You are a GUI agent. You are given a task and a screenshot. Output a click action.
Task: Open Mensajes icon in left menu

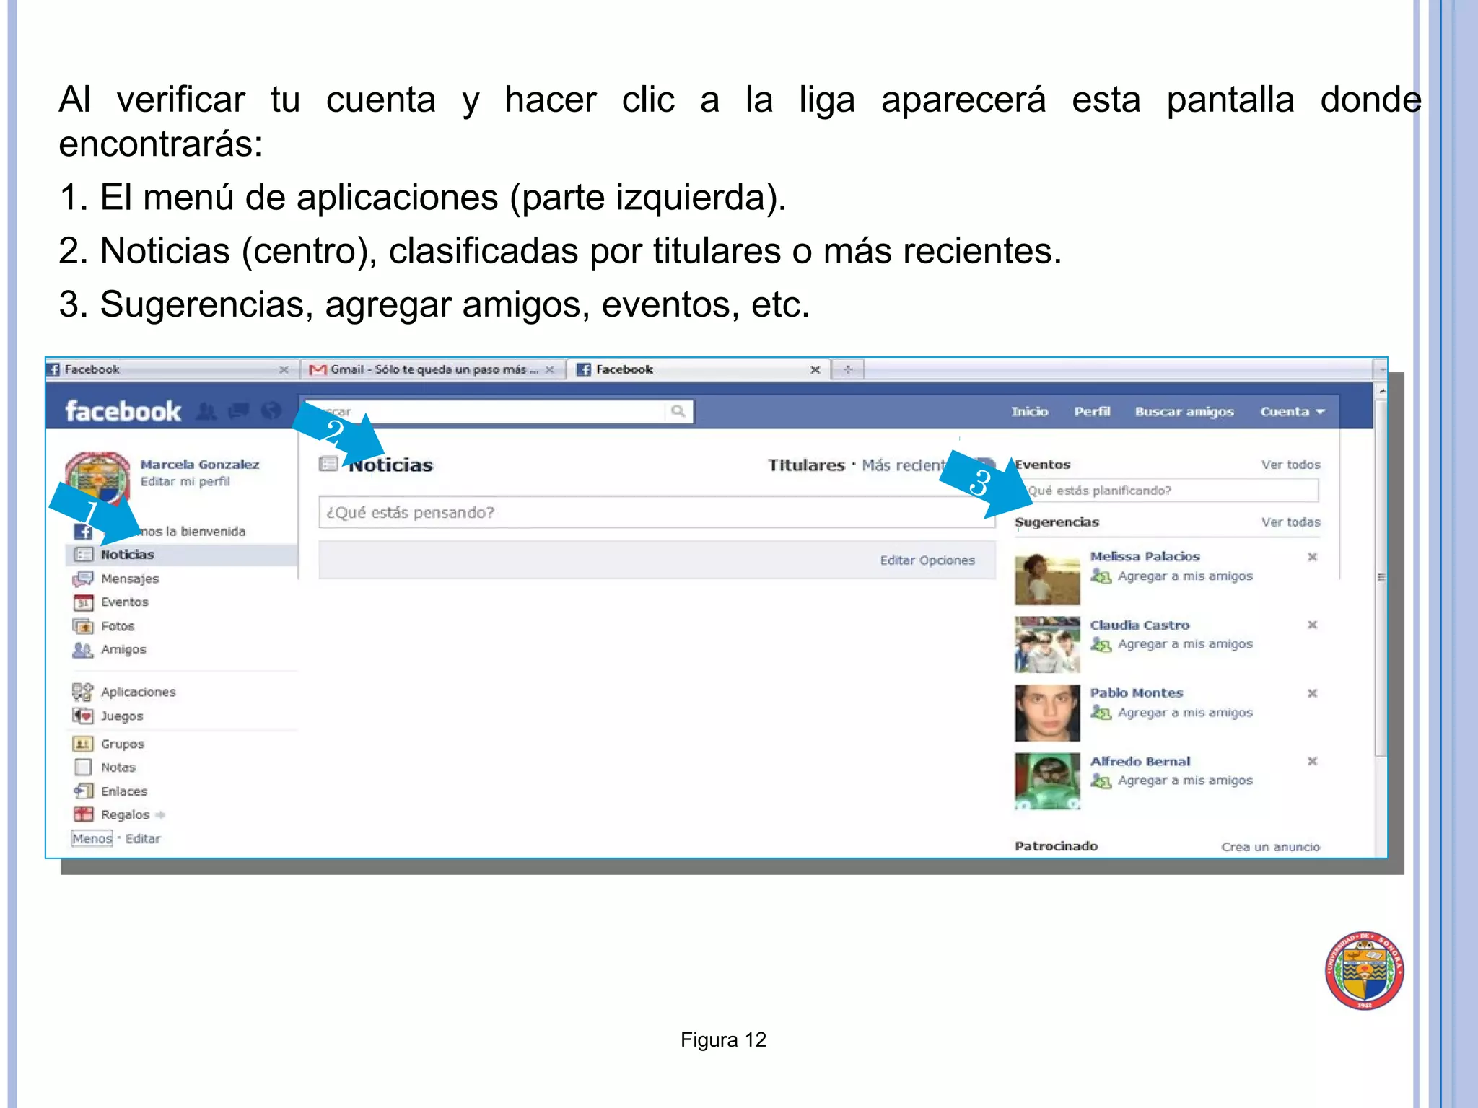(x=83, y=579)
